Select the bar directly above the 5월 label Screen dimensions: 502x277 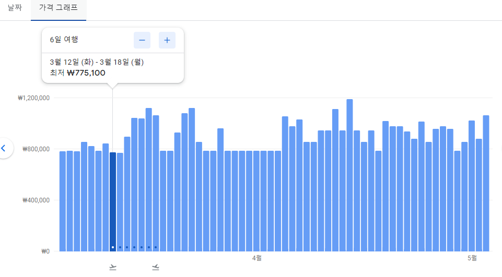[x=472, y=186]
